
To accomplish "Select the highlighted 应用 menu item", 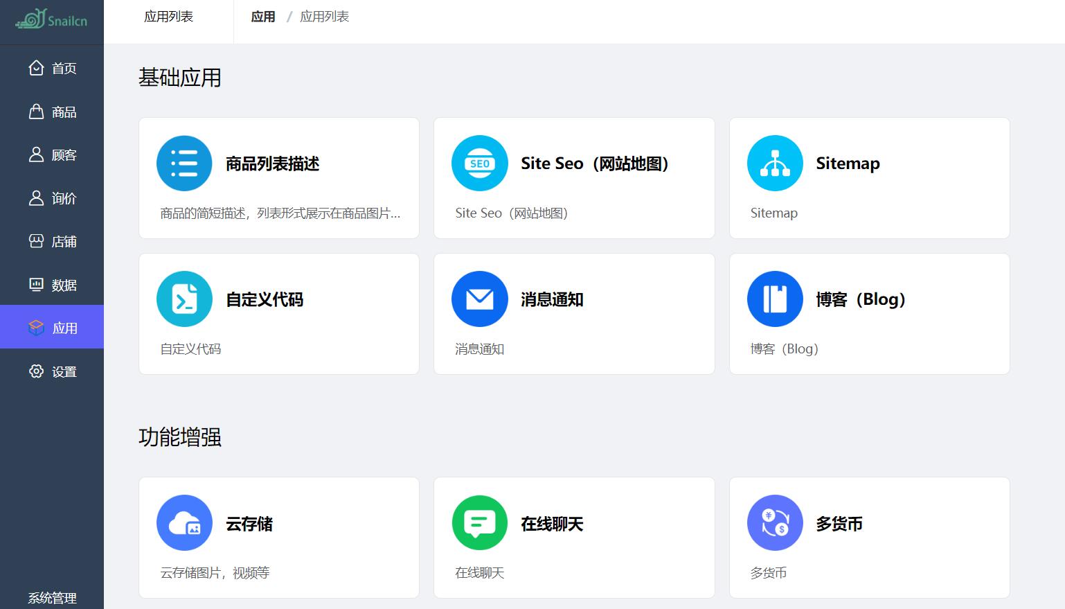I will (x=52, y=327).
